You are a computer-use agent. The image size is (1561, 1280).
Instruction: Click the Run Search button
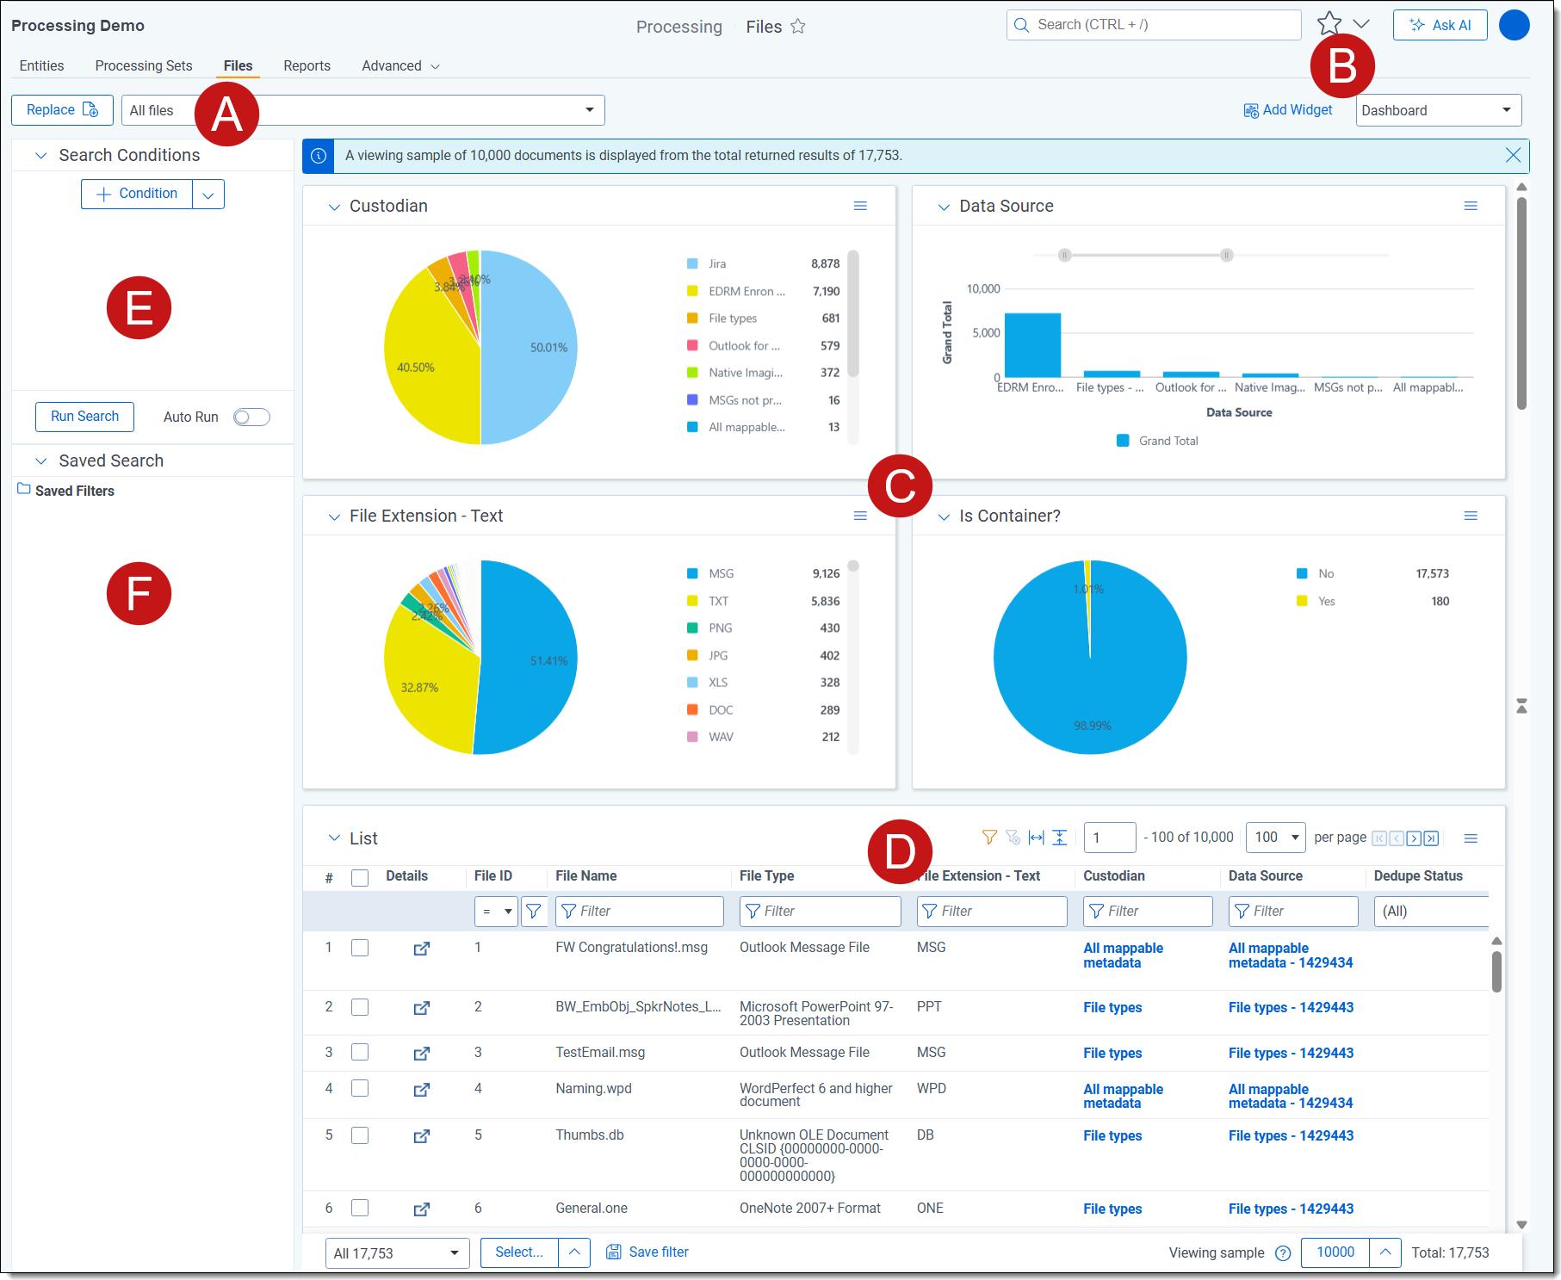[84, 417]
